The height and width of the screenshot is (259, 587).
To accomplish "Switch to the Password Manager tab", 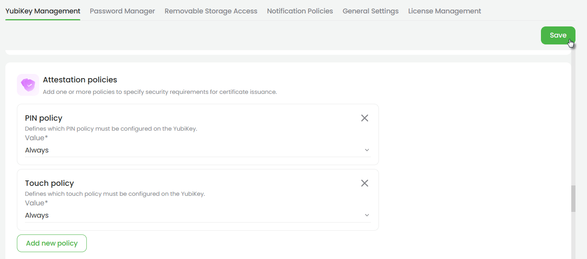I will point(122,11).
